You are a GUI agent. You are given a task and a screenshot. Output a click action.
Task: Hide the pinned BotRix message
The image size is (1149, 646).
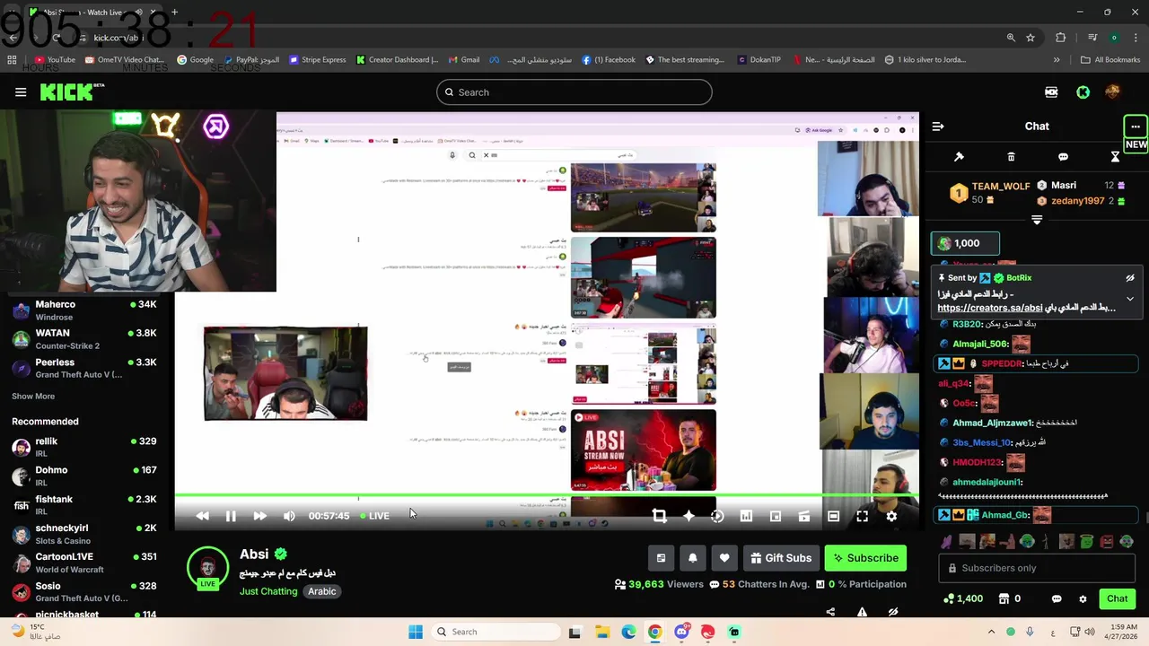tap(1130, 278)
